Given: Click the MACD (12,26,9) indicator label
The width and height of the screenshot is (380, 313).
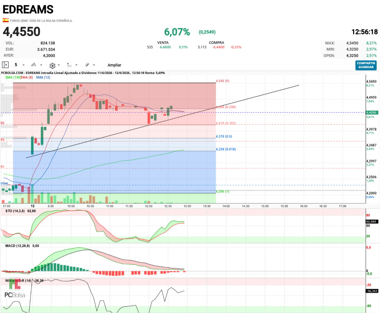Looking at the screenshot, I should point(18,246).
